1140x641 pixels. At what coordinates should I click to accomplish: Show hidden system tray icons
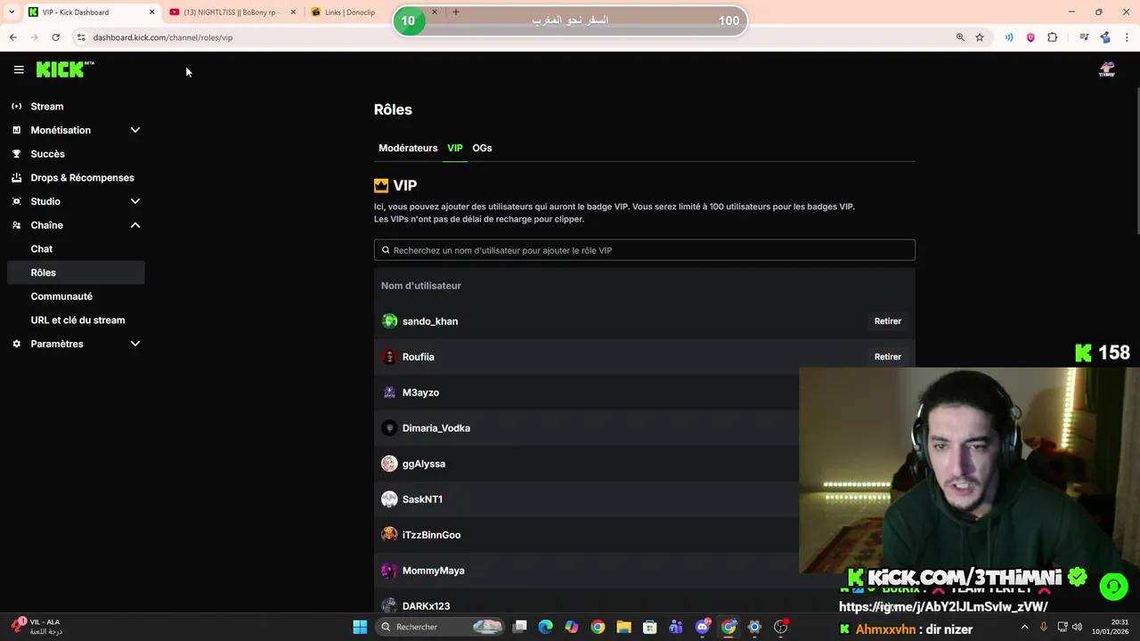(1024, 627)
